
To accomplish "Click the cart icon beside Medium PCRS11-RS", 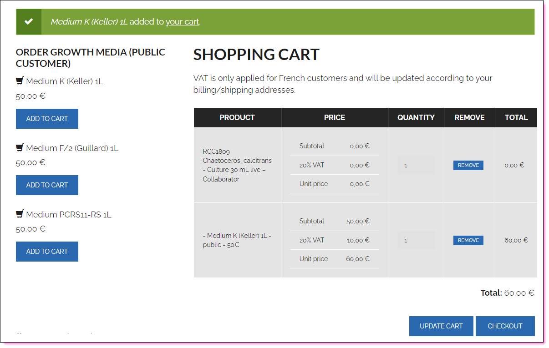I will pos(20,214).
